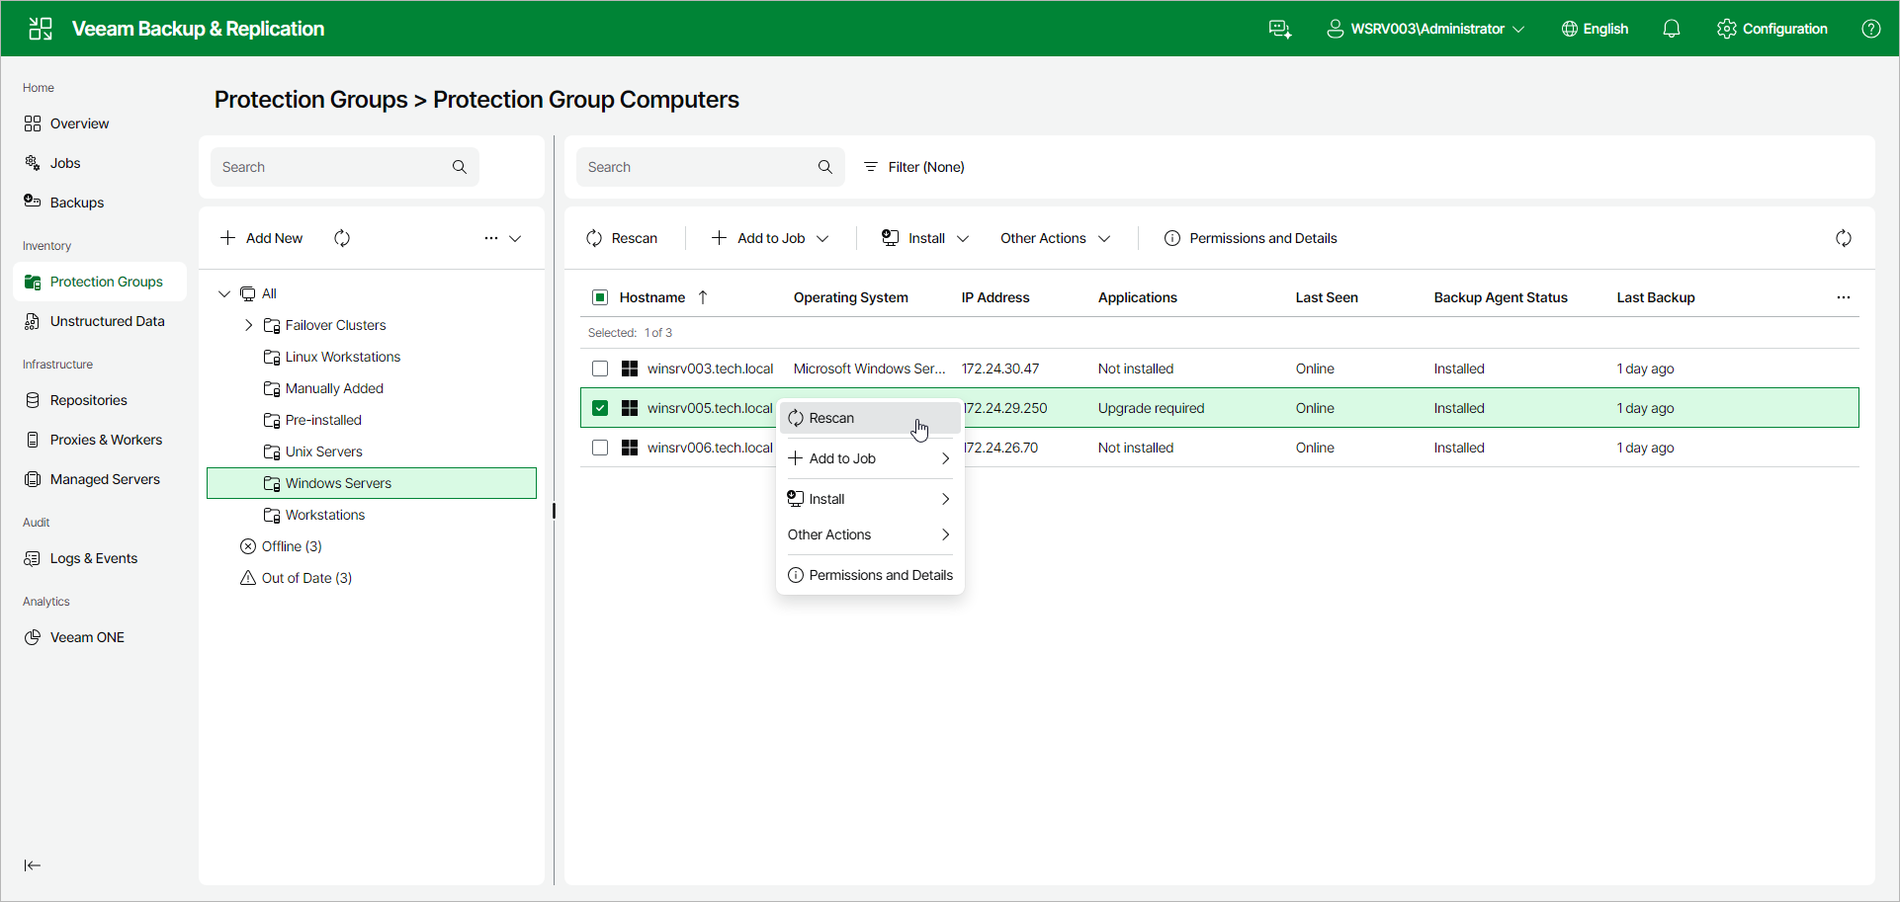
Task: Click the Protection Groups sidebar icon
Action: tap(33, 282)
